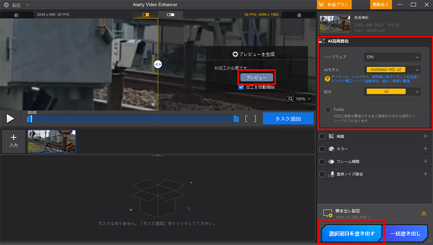The height and width of the screenshot is (245, 433).
Task: Click the 更新あり button
Action: tap(380, 5)
